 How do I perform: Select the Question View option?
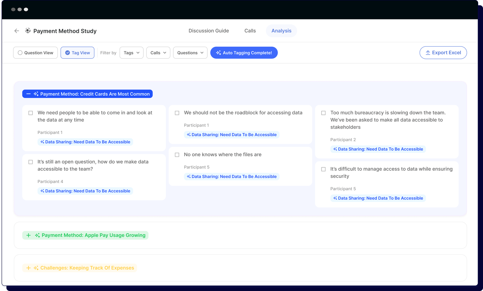coord(35,53)
